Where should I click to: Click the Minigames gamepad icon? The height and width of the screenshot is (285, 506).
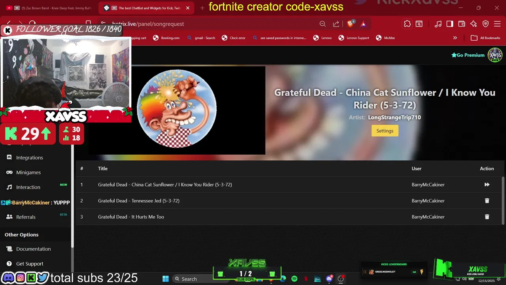pyautogui.click(x=9, y=172)
